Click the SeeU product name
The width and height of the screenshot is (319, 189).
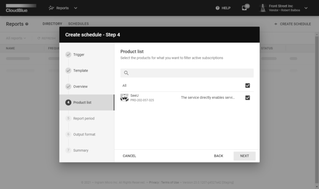135,96
